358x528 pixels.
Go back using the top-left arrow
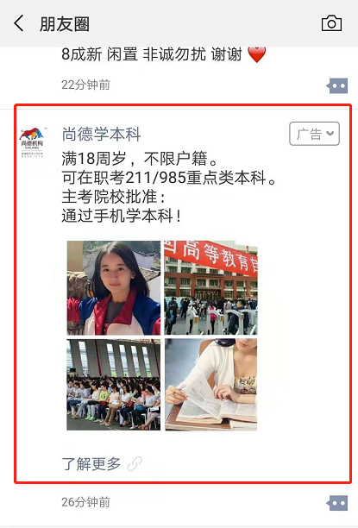(x=19, y=23)
